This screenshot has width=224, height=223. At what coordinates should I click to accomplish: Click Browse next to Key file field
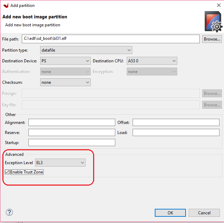click(x=212, y=105)
